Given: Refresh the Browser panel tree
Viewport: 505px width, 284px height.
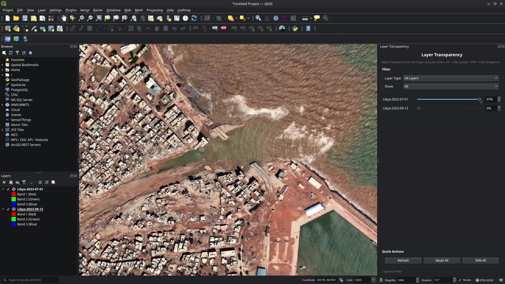Looking at the screenshot, I should [x=11, y=53].
